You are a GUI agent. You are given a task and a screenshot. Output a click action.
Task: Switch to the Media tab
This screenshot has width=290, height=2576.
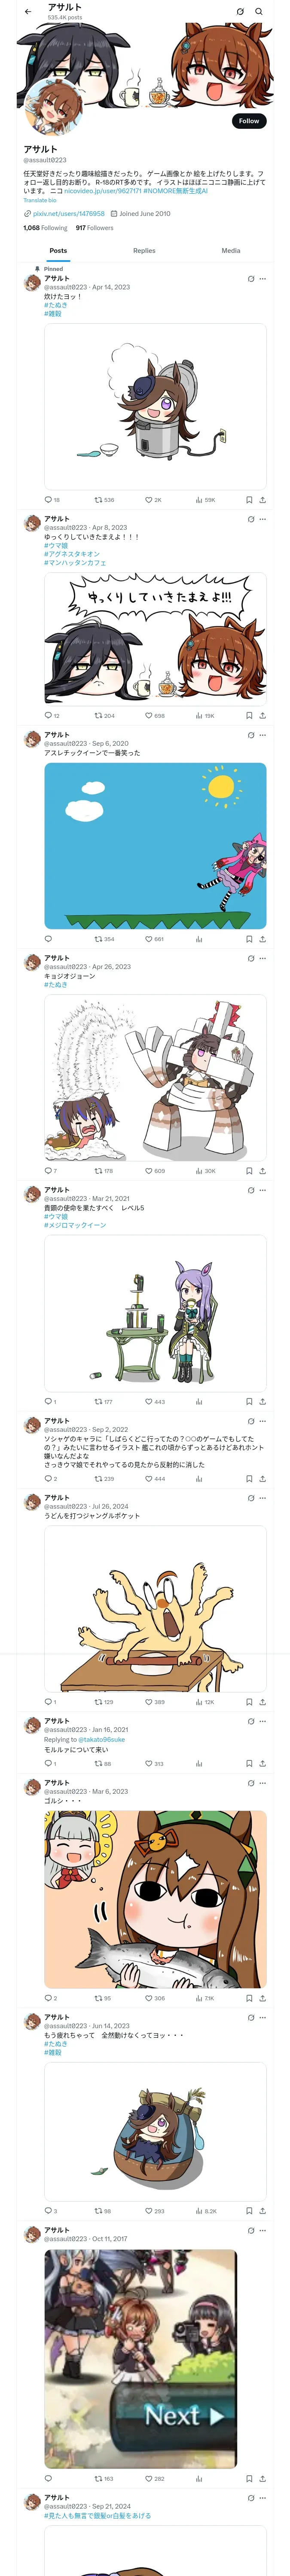[231, 251]
